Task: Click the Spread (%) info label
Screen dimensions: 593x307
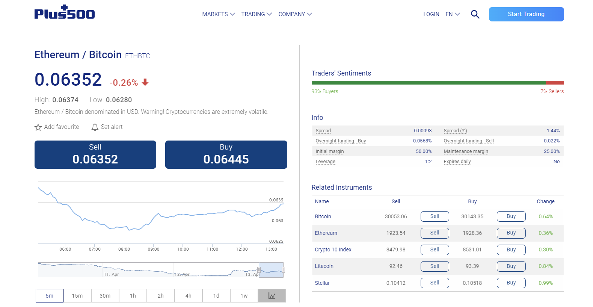Action: click(x=455, y=131)
